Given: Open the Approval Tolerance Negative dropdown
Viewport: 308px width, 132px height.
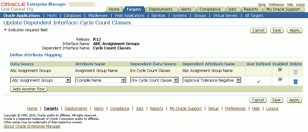Looking at the screenshot, I should 212,80.
